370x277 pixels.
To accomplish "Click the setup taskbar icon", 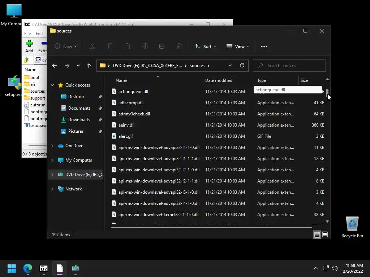I will click(x=76, y=268).
